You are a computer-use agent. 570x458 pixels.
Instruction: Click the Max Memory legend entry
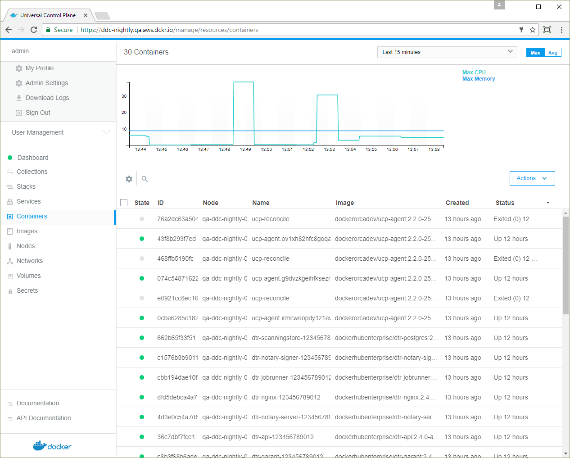[x=479, y=79]
